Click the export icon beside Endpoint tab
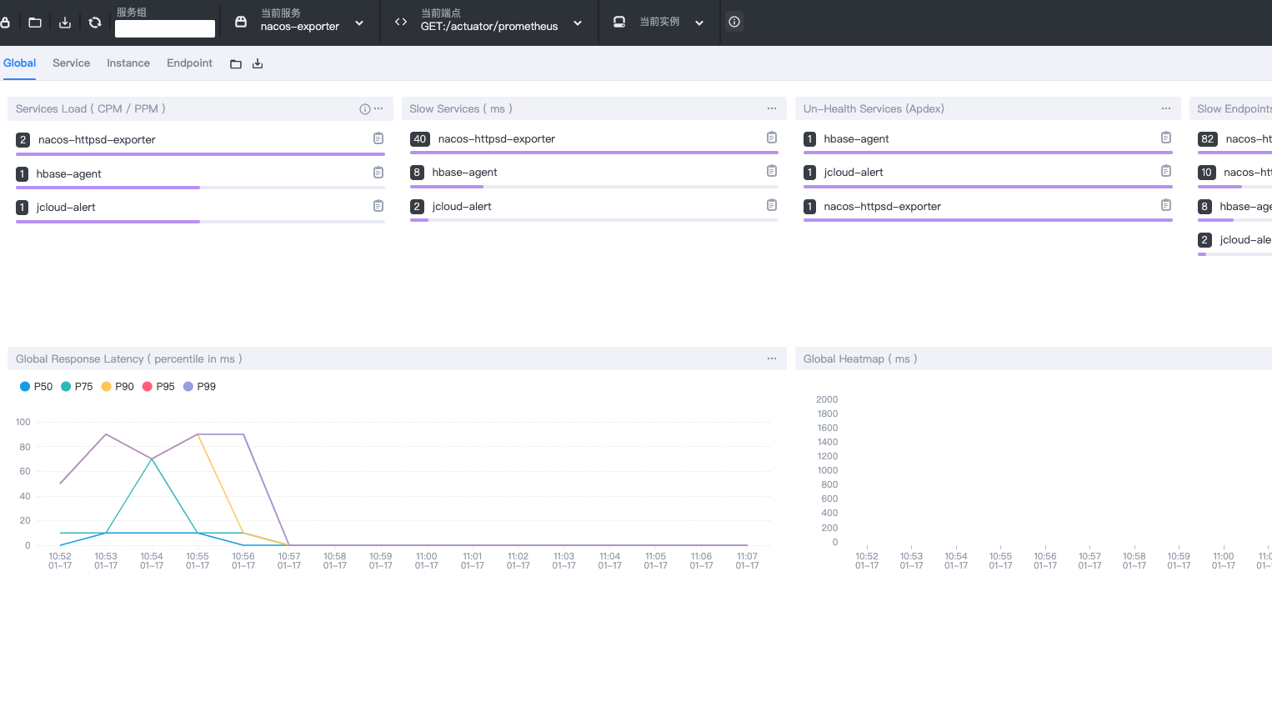The height and width of the screenshot is (717, 1272). [x=258, y=64]
